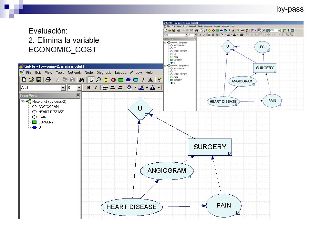Open Network menu in by-pass-2 window
The width and height of the screenshot is (310, 232).
74,72
